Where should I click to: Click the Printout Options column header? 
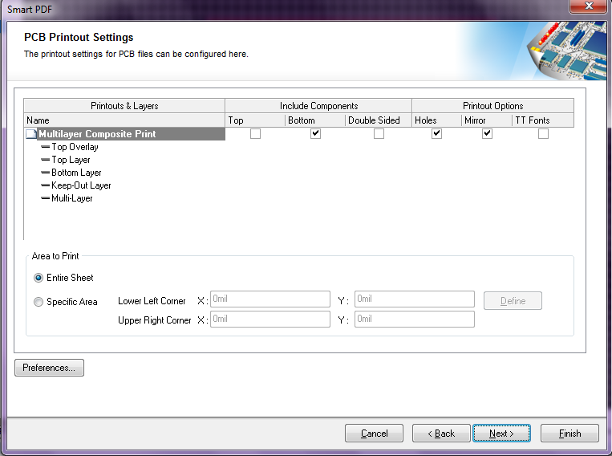pos(493,106)
